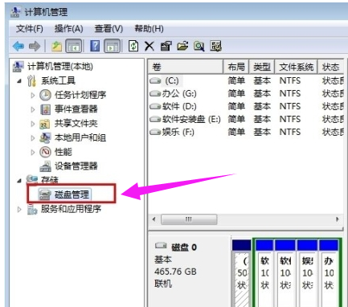
Task: Click the Refresh toolbar icon
Action: point(133,46)
